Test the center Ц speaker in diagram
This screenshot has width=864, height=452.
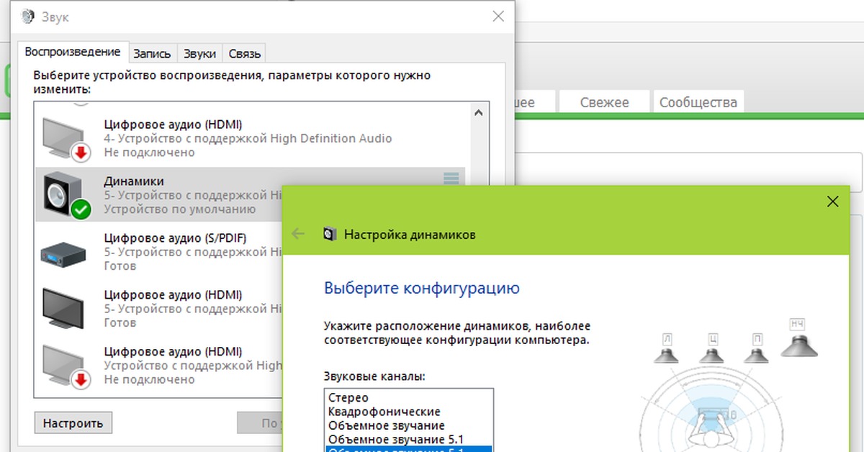coord(711,347)
